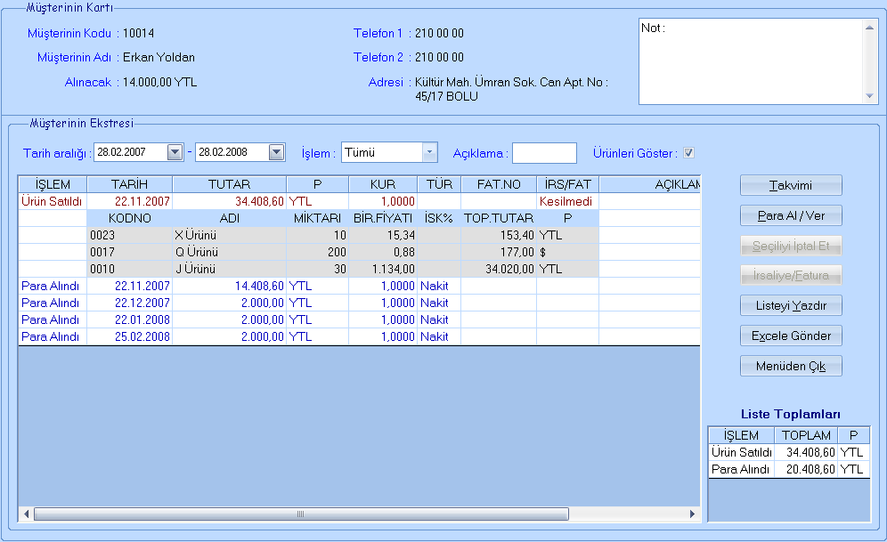The height and width of the screenshot is (542, 887).
Task: Click the TOP.TUTAR sub-header
Action: (x=499, y=218)
